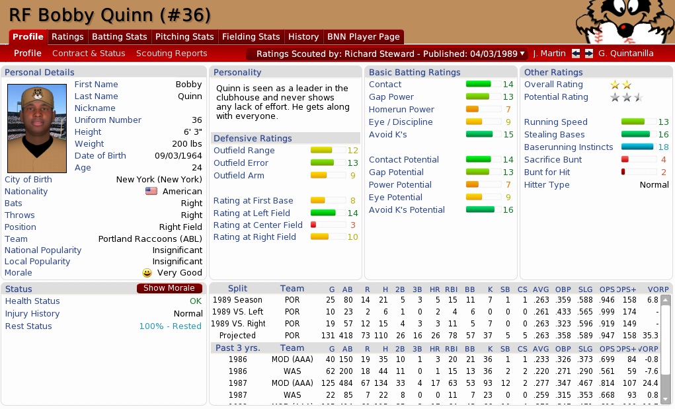This screenshot has height=409, width=675.
Task: Select the Contract & Status subtab
Action: pos(89,54)
